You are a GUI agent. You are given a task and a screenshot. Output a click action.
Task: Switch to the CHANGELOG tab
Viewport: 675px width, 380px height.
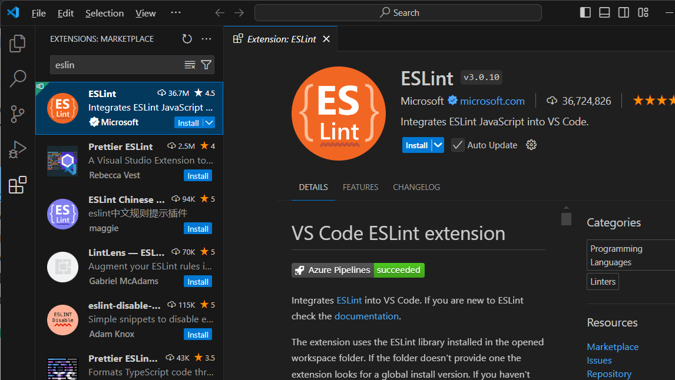(416, 187)
